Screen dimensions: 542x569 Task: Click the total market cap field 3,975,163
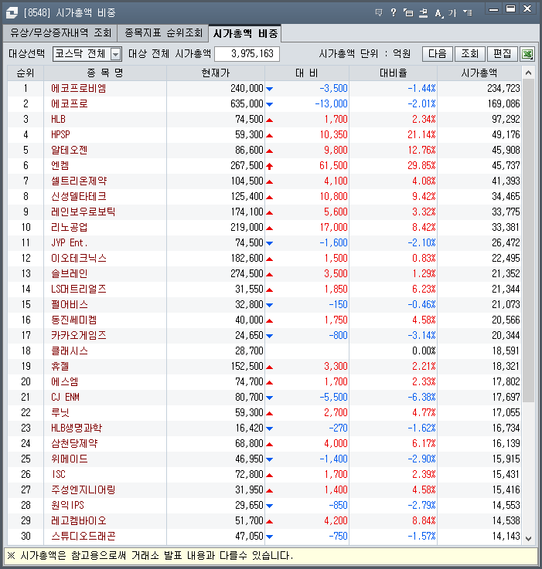247,54
